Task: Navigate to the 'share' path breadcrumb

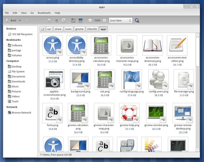Action: tap(58, 29)
